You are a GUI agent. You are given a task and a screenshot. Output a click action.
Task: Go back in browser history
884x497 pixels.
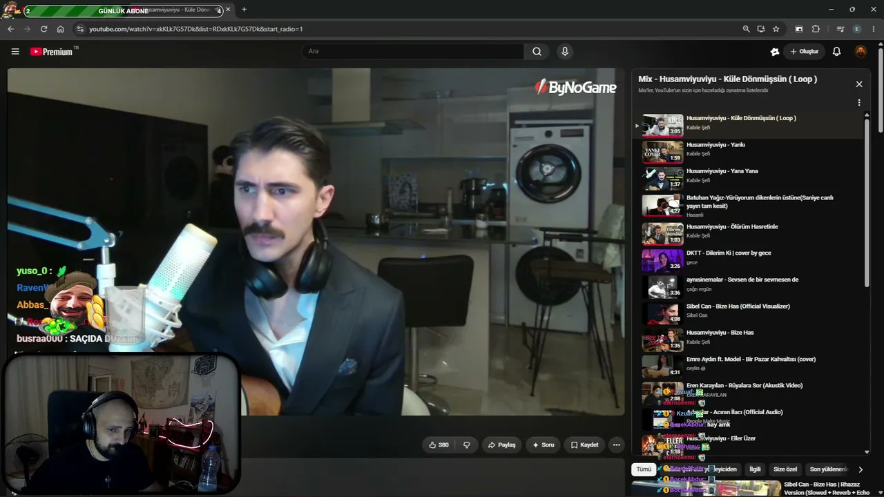pos(10,29)
